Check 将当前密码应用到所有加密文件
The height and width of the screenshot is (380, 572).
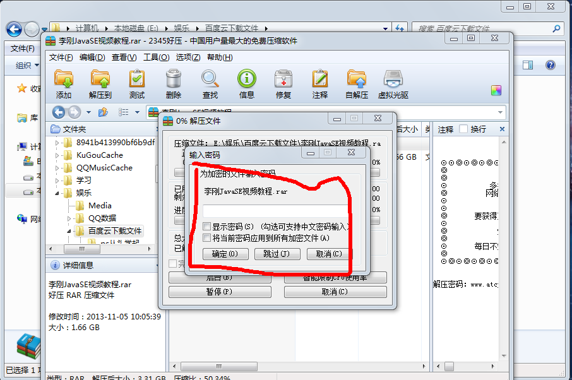[x=207, y=238]
